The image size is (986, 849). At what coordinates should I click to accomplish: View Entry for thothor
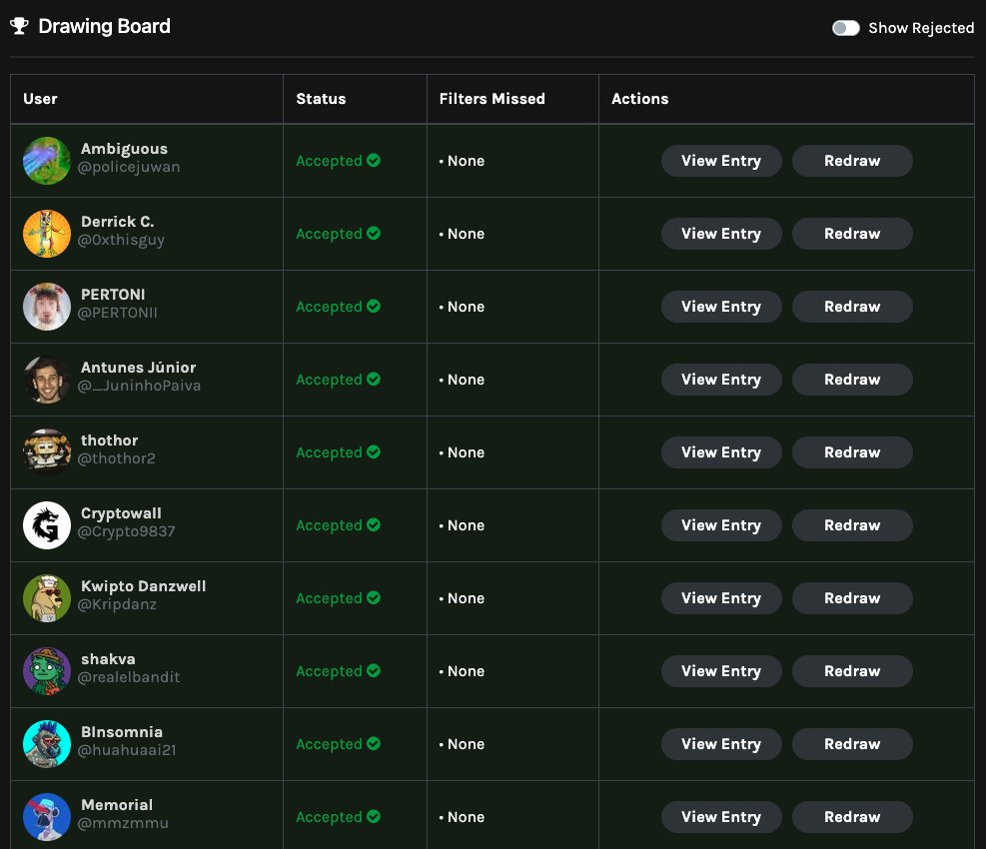pos(721,452)
